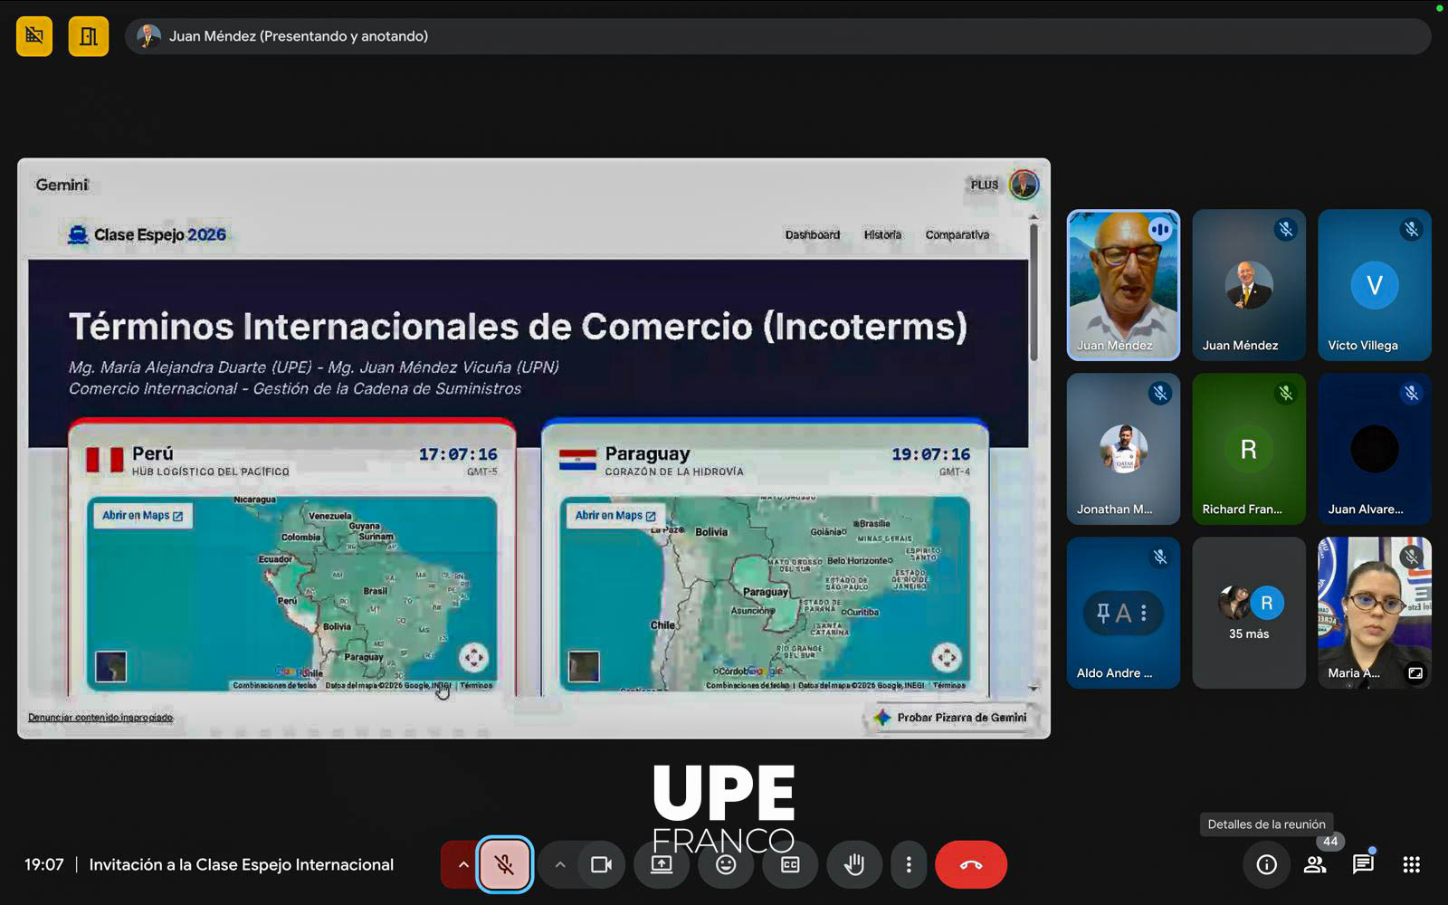Open the chat messages icon

1363,865
